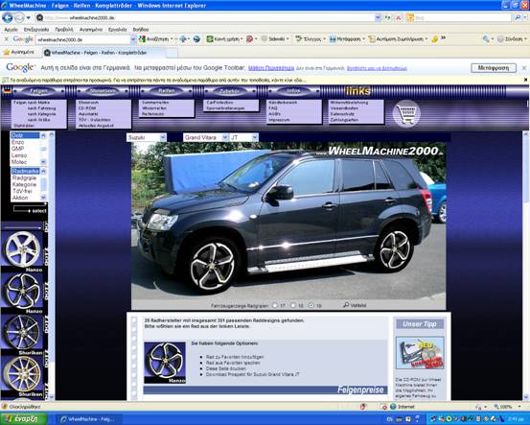Stop page loading with red X
The height and width of the screenshot is (425, 530).
[399, 17]
